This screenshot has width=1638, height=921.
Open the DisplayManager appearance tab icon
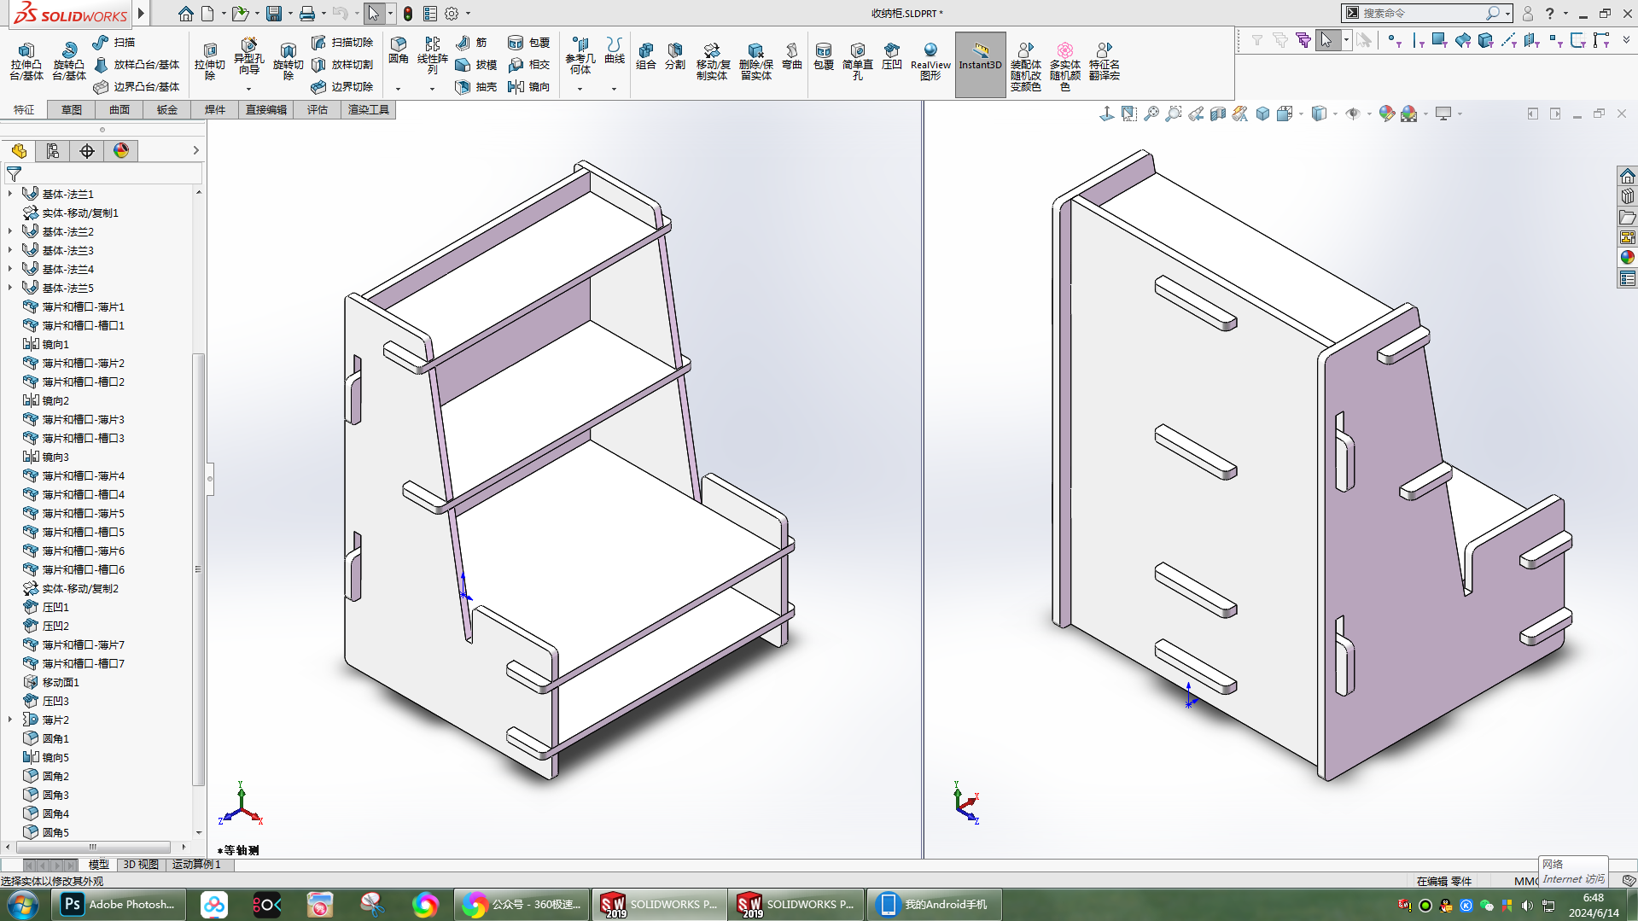tap(121, 151)
